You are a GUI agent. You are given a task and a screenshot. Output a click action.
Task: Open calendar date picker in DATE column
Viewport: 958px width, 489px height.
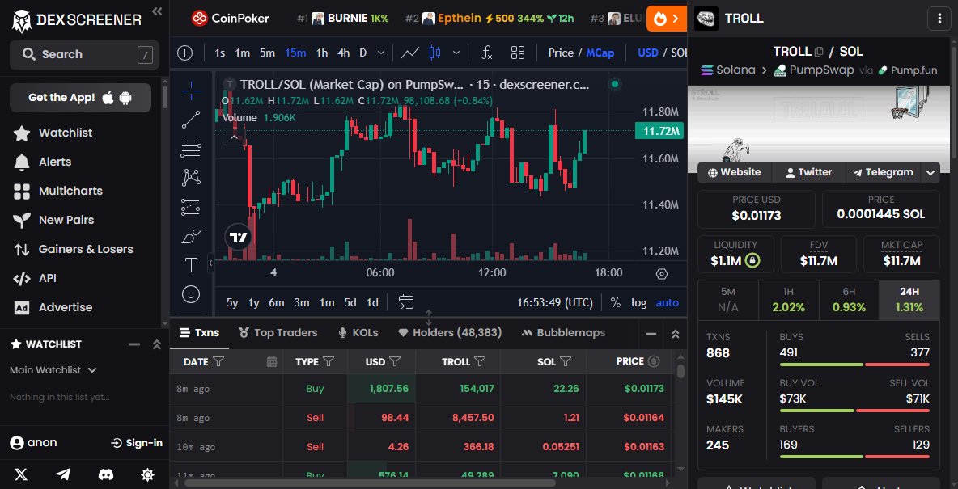click(x=272, y=362)
